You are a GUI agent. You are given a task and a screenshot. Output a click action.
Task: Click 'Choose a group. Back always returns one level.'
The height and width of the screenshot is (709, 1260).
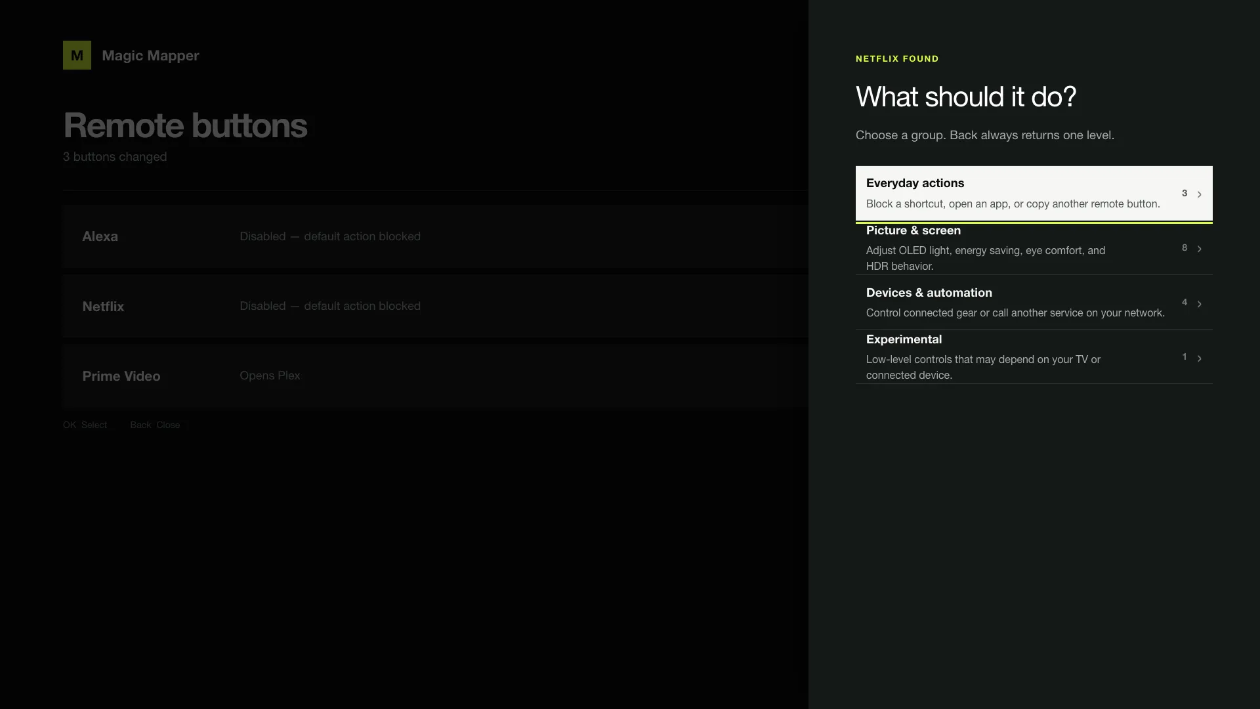pyautogui.click(x=985, y=135)
